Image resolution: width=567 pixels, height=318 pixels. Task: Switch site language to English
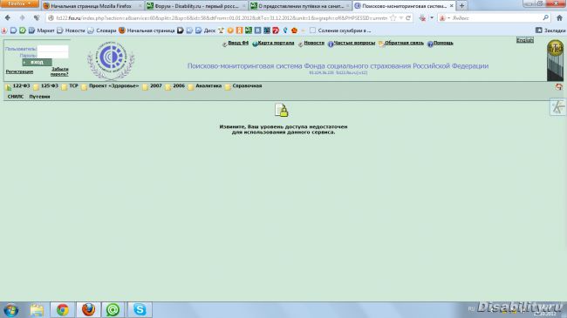(x=524, y=40)
